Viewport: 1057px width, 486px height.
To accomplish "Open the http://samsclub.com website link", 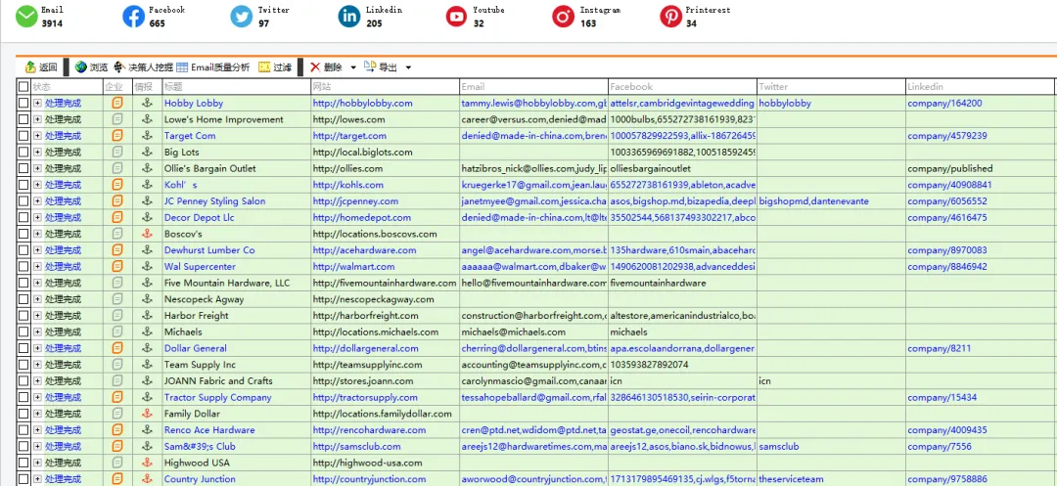I will (x=356, y=446).
